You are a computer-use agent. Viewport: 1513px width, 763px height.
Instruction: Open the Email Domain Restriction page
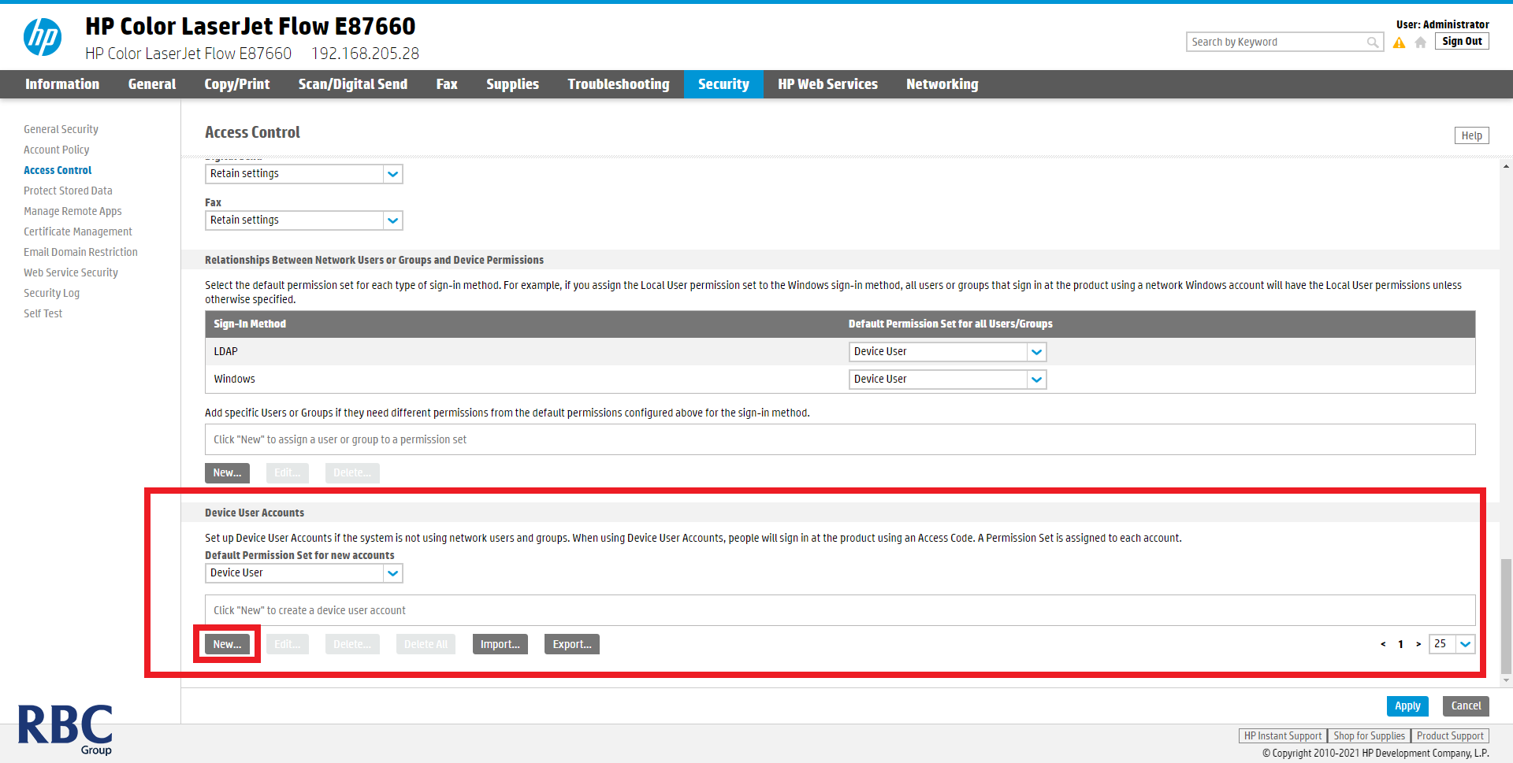pyautogui.click(x=80, y=251)
